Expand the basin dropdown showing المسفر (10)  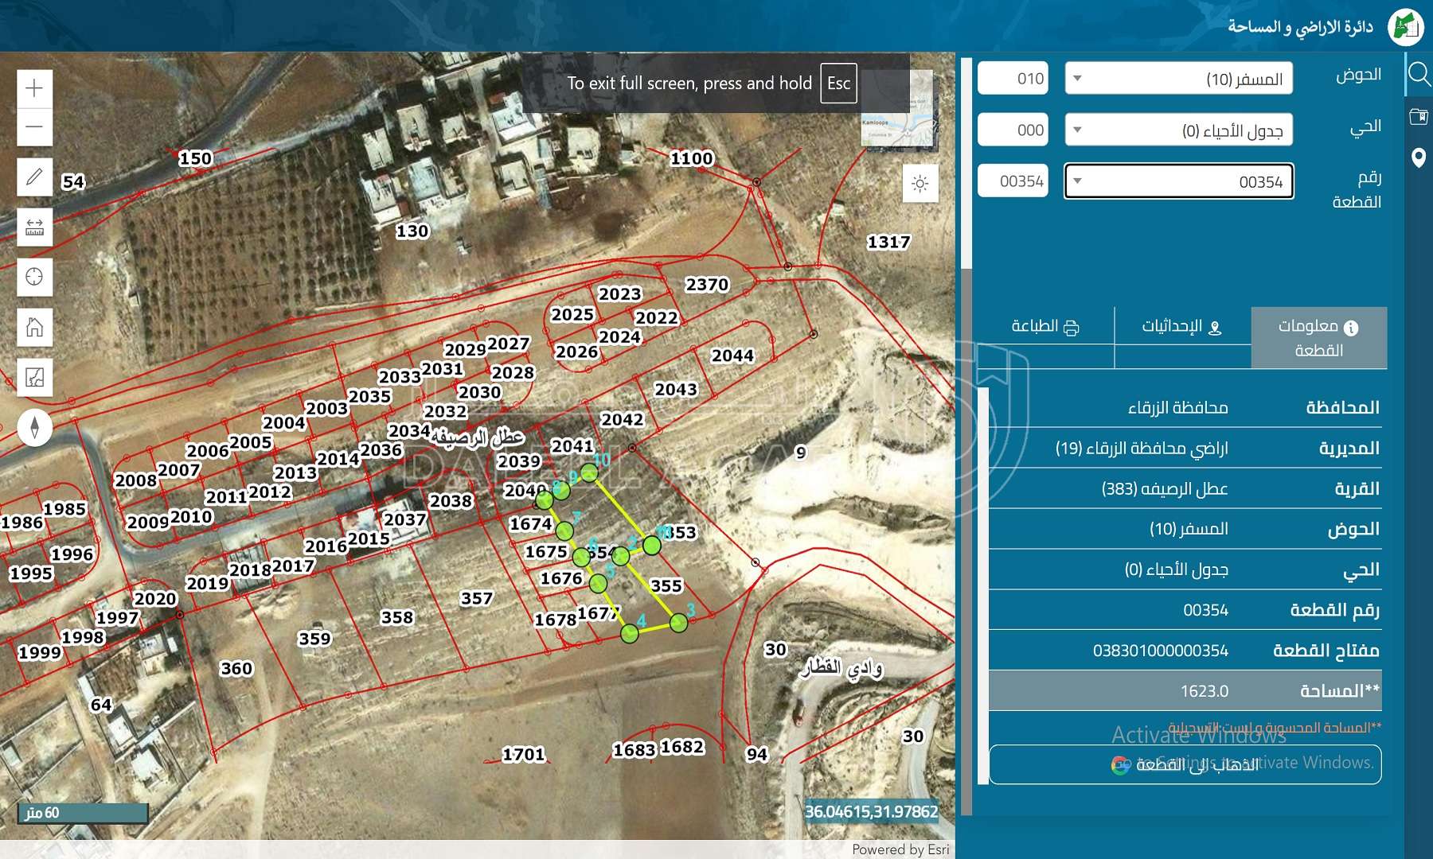pos(1178,79)
